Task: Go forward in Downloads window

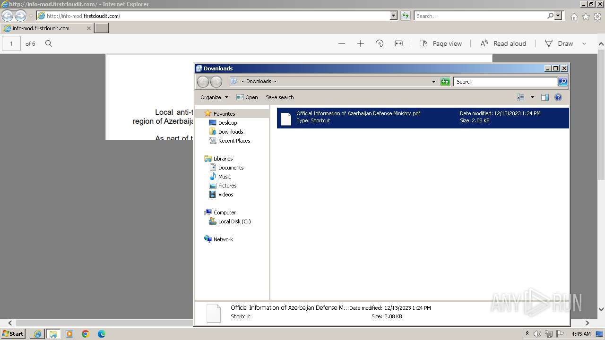Action: pyautogui.click(x=216, y=82)
